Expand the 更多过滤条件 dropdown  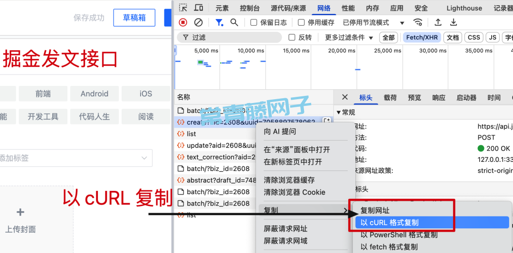point(349,37)
